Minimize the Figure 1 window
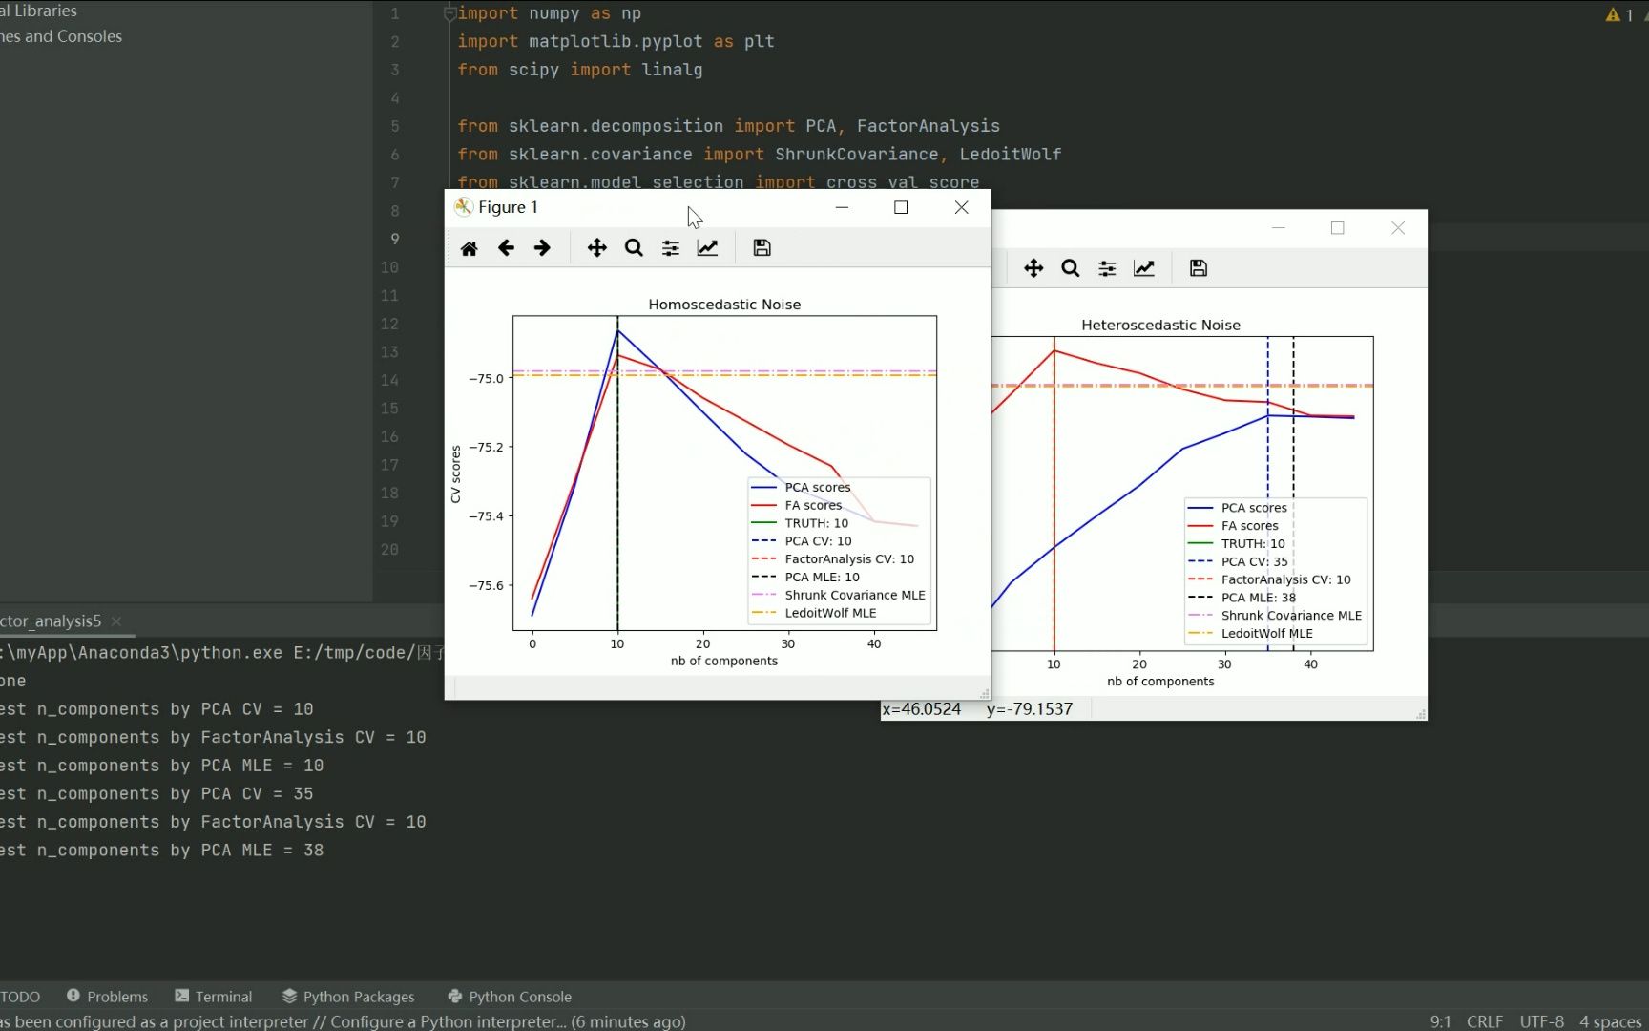Screen dimensions: 1649x1031 842,207
